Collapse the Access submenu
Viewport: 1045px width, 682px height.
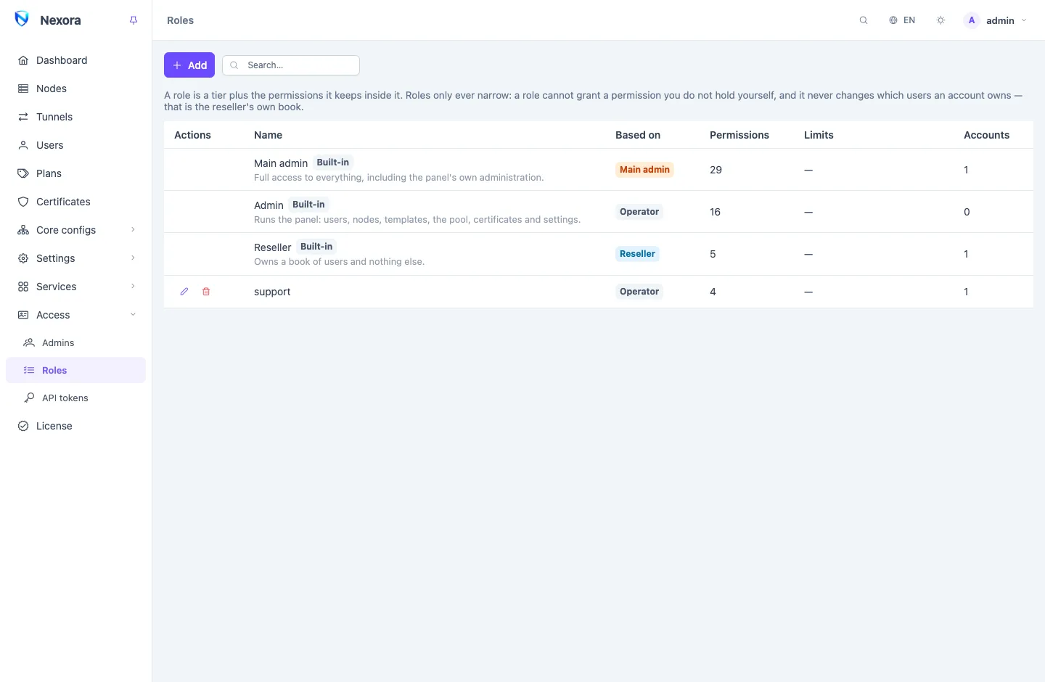pos(75,315)
